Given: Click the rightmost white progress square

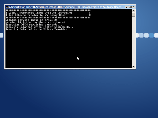Looking at the screenshot, I should (156, 35).
